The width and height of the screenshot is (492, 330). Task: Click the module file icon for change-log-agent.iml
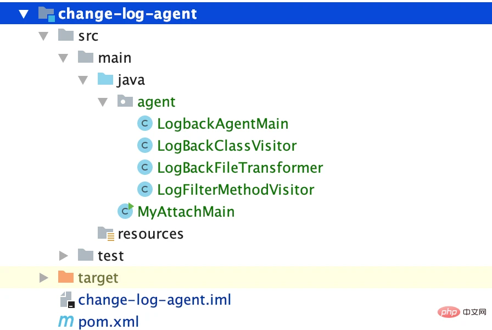pyautogui.click(x=66, y=300)
